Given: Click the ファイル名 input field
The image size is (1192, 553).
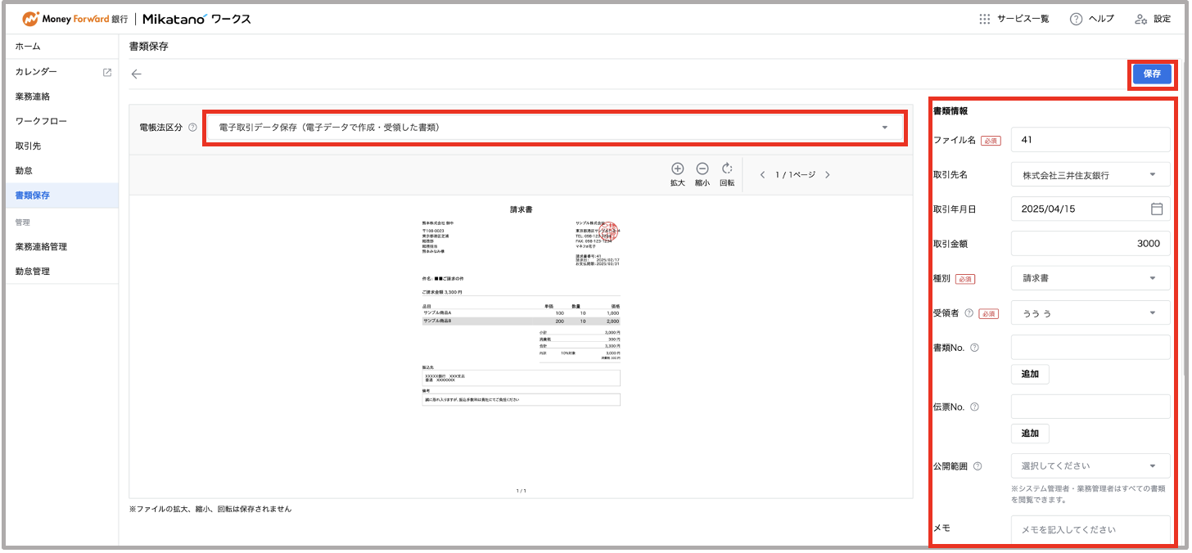Looking at the screenshot, I should (x=1090, y=140).
